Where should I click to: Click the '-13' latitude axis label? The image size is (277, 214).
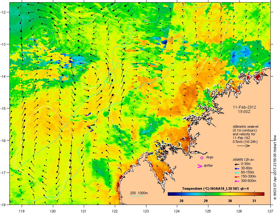3,44
